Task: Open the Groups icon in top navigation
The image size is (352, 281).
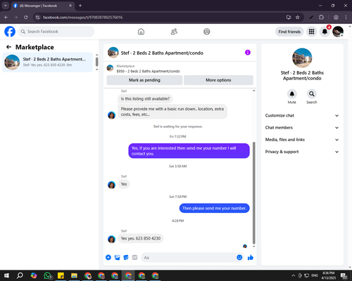Action: pyautogui.click(x=207, y=32)
